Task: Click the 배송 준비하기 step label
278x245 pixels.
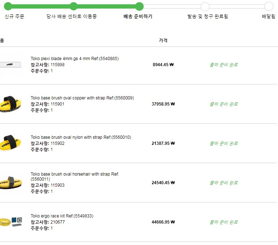Action: click(138, 16)
